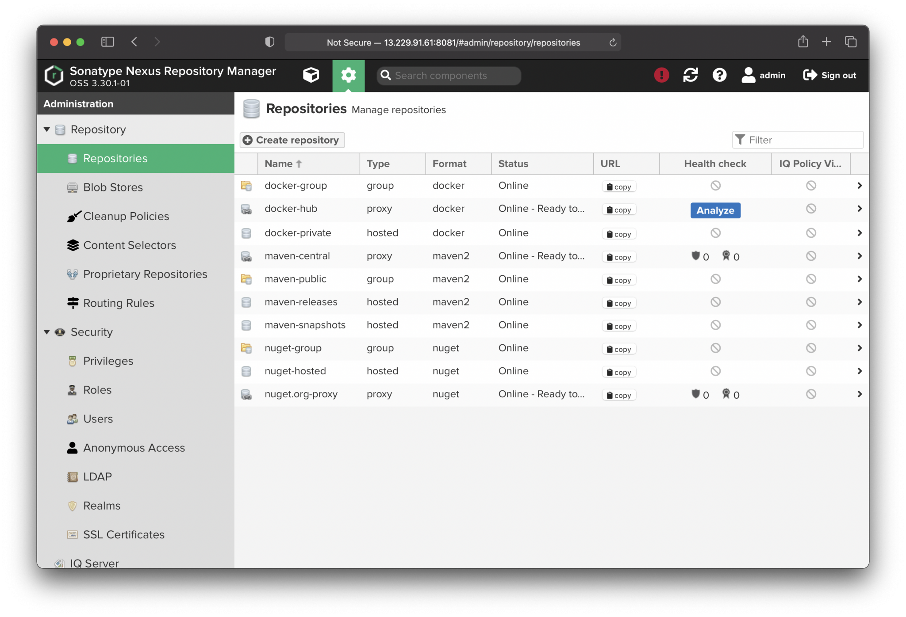The height and width of the screenshot is (617, 906).
Task: Refresh the page with the refresh icon
Action: coord(691,75)
